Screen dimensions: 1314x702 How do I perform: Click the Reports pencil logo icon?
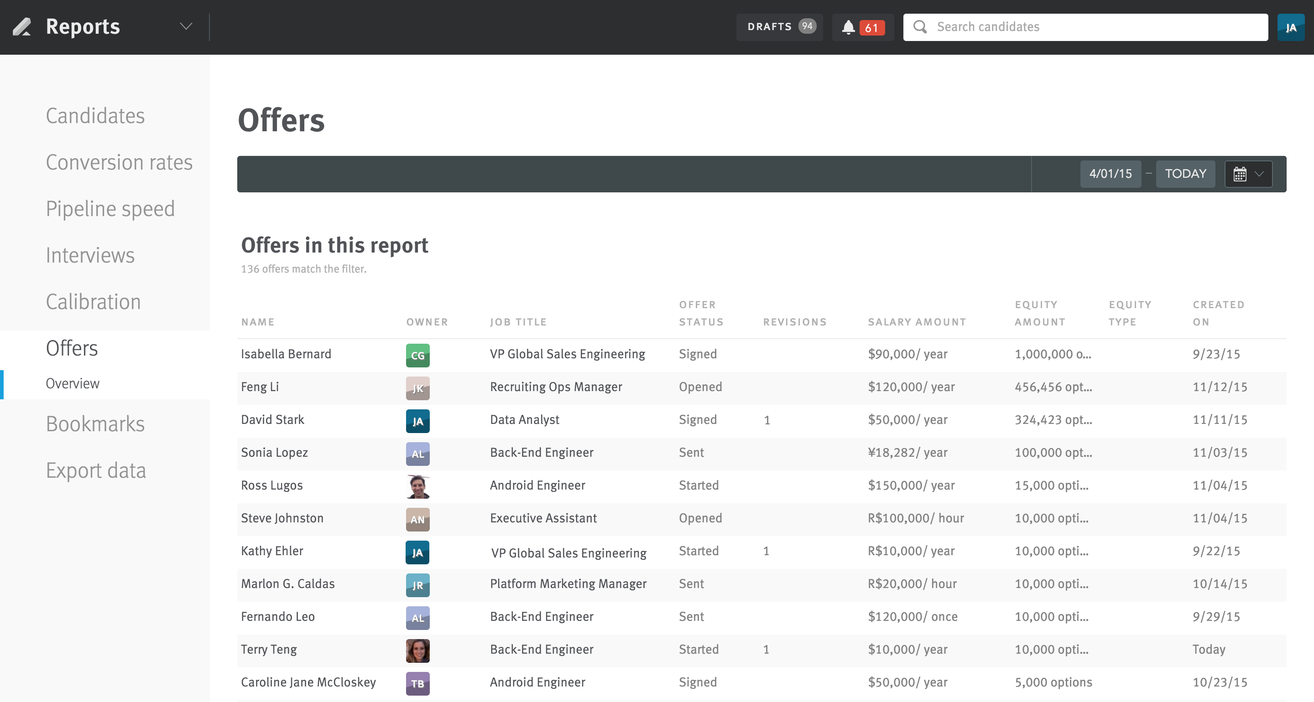(x=23, y=26)
